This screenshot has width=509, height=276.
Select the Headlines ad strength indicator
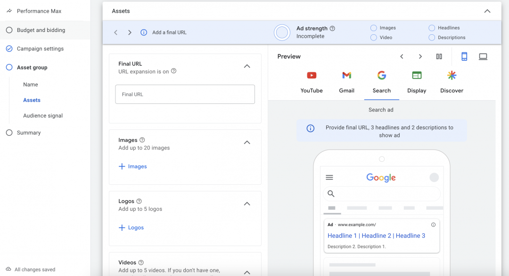coord(432,28)
